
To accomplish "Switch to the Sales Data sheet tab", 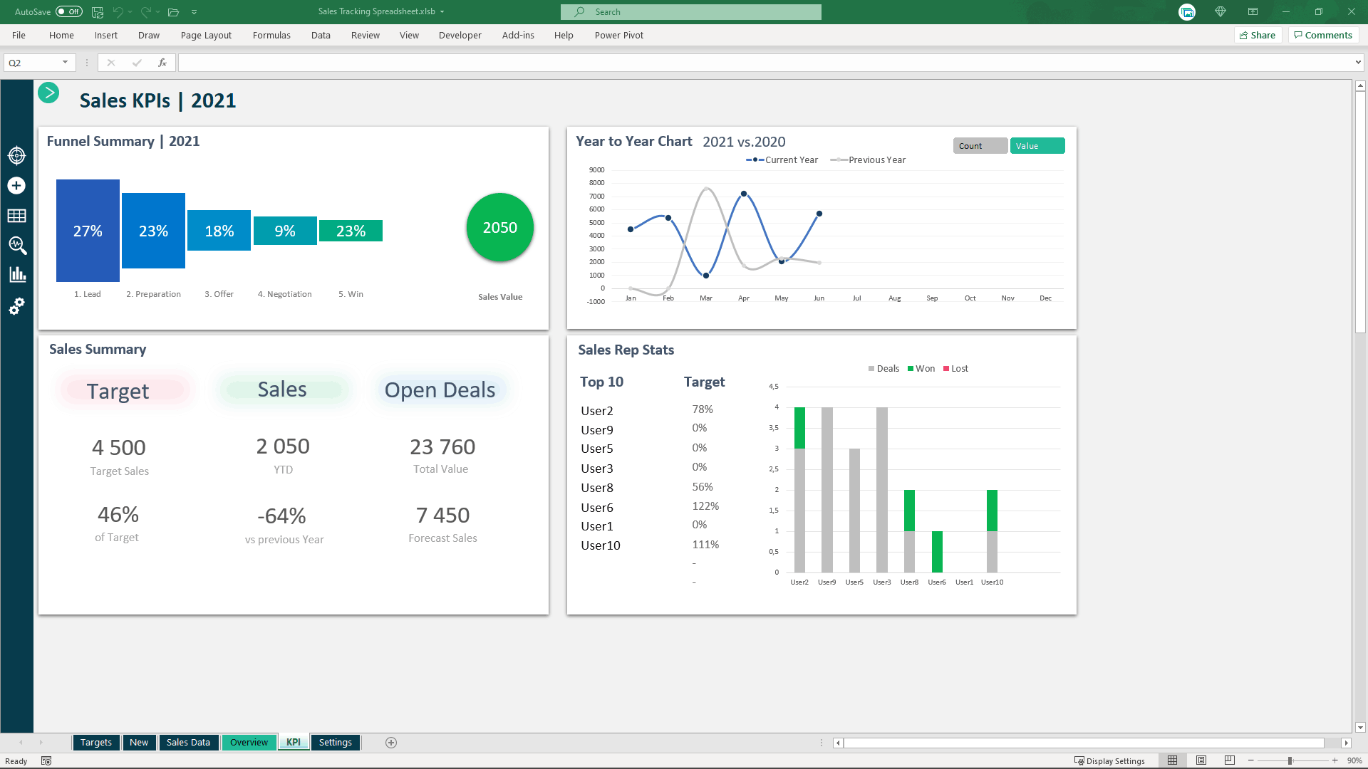I will click(188, 742).
